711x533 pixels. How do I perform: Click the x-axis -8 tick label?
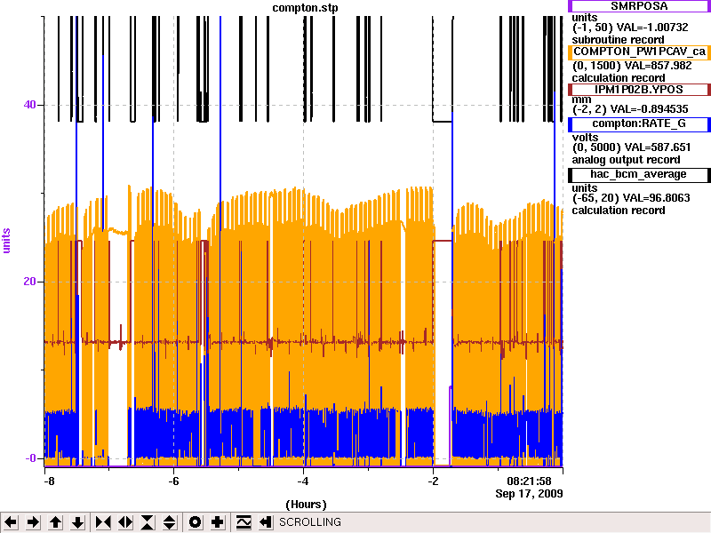pyautogui.click(x=48, y=481)
